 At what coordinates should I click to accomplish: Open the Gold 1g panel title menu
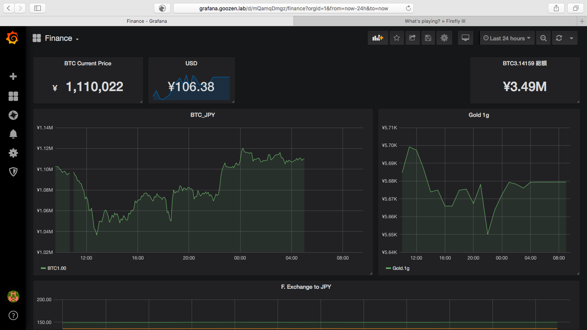(479, 115)
